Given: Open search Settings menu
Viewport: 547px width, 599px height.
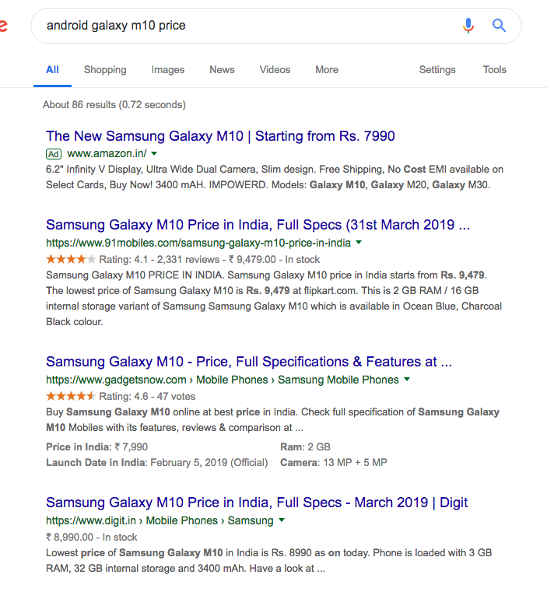Looking at the screenshot, I should (437, 70).
